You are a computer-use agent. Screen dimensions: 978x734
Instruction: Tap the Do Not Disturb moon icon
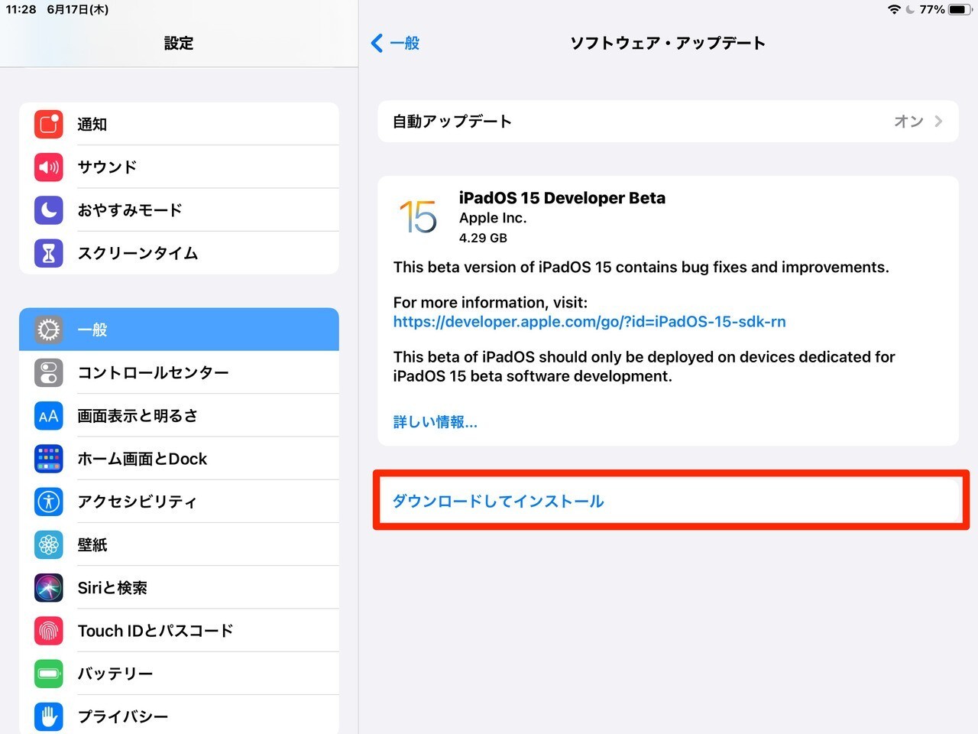[49, 209]
